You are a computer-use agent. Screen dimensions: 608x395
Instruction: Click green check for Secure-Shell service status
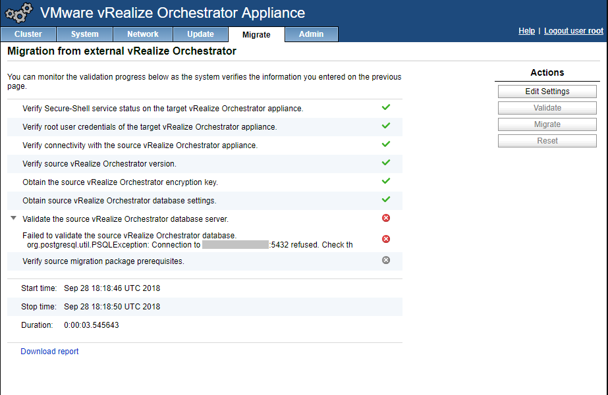pos(386,107)
